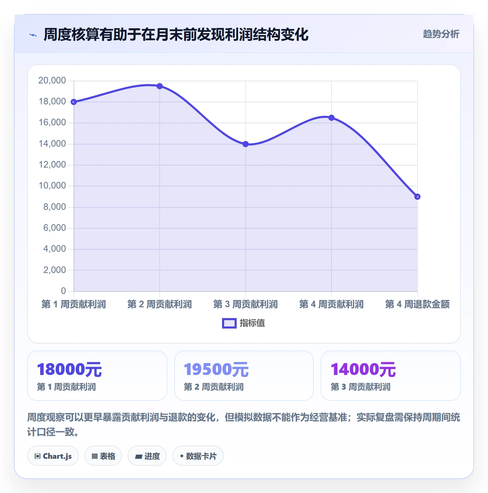Click the y-axis value 18,000
This screenshot has width=488, height=493.
[x=52, y=102]
